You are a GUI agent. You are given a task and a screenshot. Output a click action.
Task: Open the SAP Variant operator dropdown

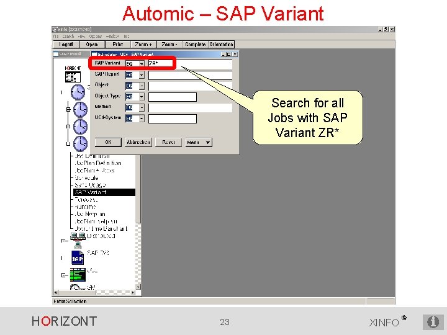pyautogui.click(x=142, y=63)
